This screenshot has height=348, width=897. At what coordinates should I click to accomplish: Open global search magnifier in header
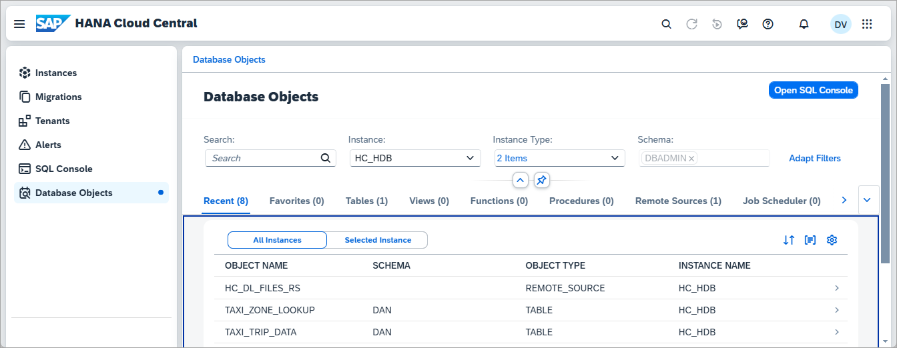(666, 24)
